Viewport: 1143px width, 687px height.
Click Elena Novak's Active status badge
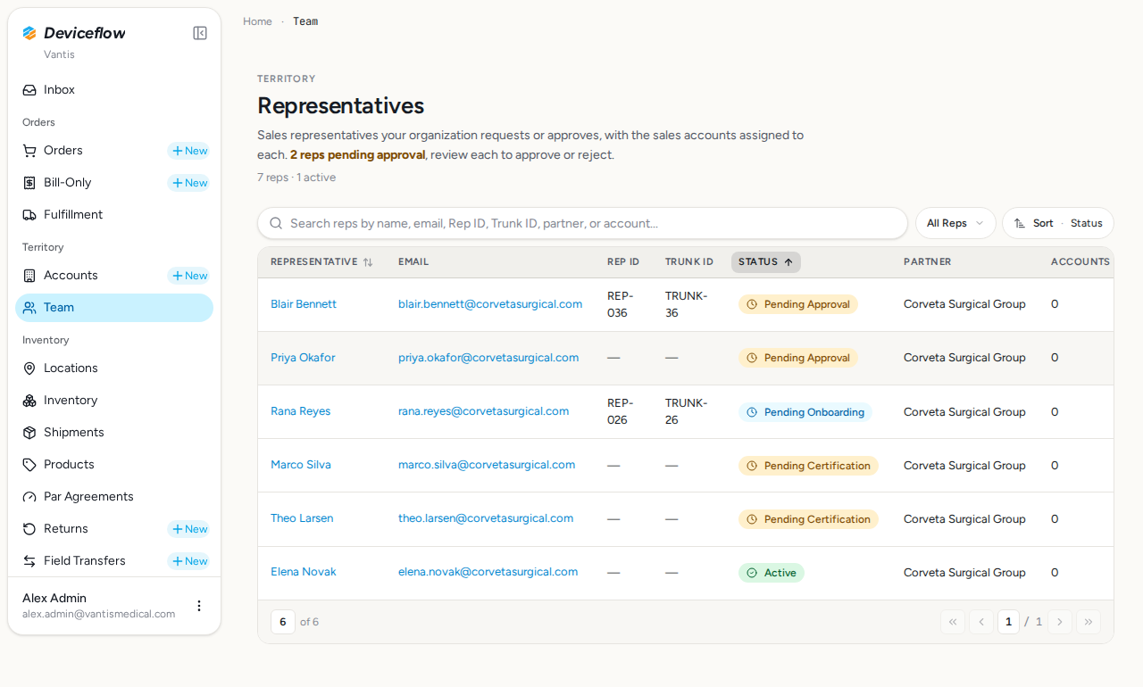tap(772, 573)
